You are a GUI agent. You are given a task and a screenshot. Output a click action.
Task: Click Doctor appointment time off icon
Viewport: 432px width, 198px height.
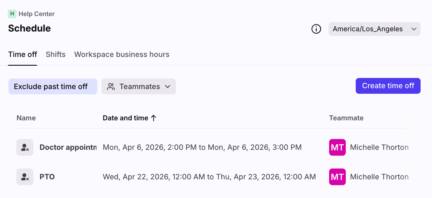[25, 147]
